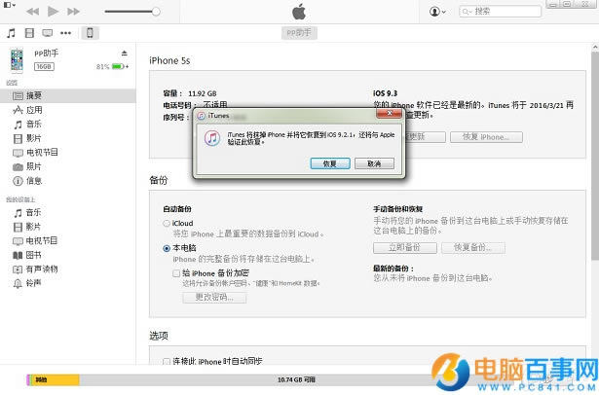Click the 10.74 GB 可用 storage bar
Viewport: 599px width, 395px height.
coord(296,379)
